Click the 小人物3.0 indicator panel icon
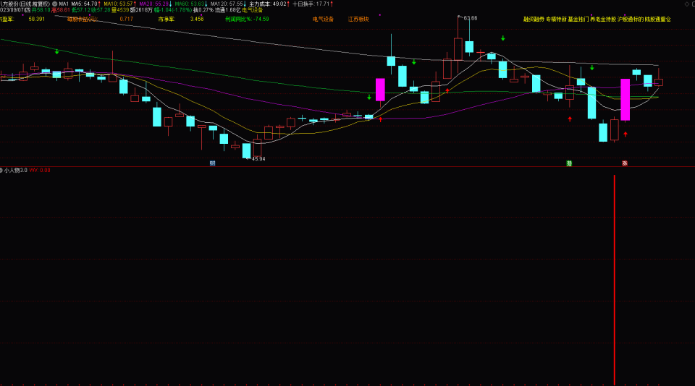695x386 pixels. click(x=1, y=170)
